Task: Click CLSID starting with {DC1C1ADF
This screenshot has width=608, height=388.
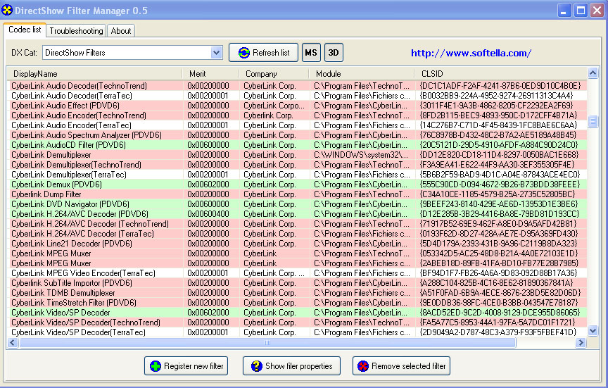Action: pos(500,86)
